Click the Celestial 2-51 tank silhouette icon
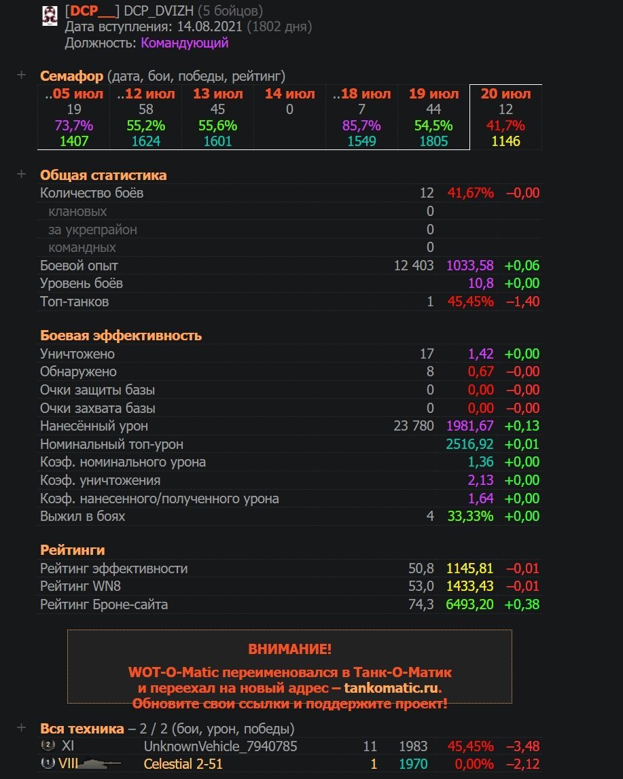 99,763
